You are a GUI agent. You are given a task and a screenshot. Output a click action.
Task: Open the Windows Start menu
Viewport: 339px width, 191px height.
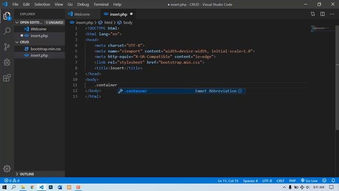click(4, 187)
